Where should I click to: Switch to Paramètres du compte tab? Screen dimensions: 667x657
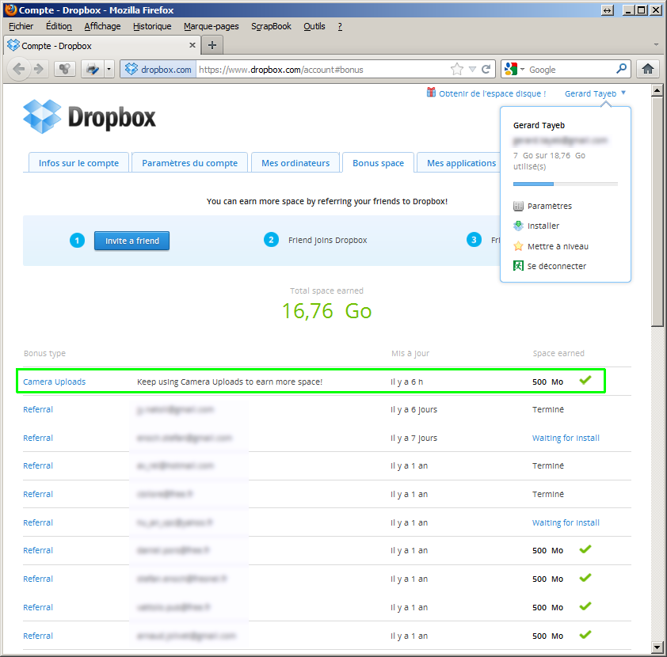coord(189,163)
